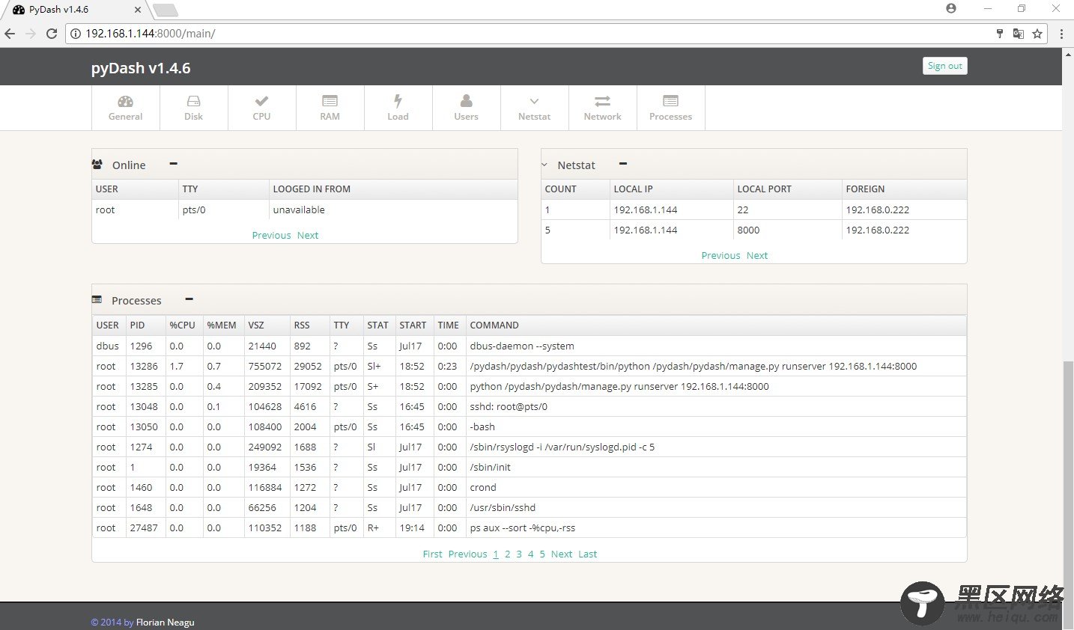Close the PyDash v1.4.6 tab
Viewport: 1074px width, 630px height.
click(138, 10)
